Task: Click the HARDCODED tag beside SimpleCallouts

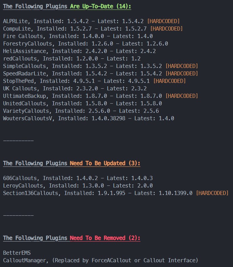Action: tap(181, 66)
